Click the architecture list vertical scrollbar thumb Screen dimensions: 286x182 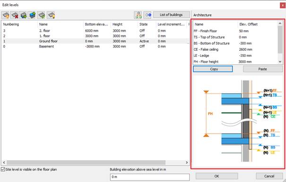[x=280, y=40]
